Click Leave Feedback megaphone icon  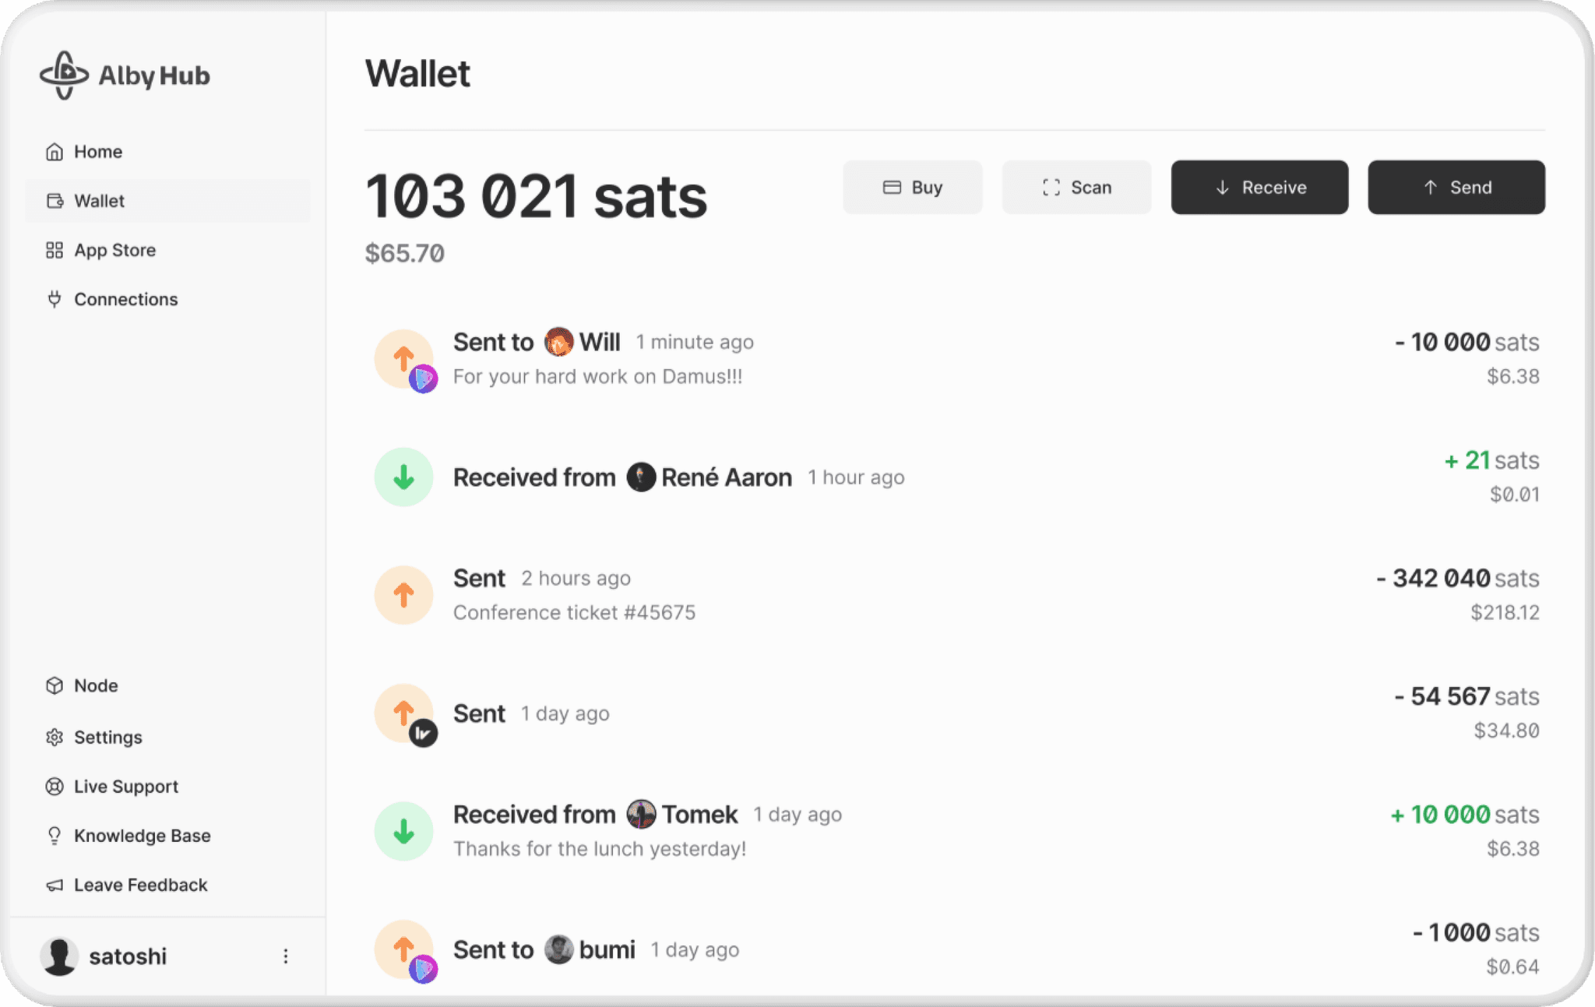click(55, 885)
